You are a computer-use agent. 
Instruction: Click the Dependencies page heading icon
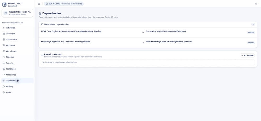pos(40,13)
